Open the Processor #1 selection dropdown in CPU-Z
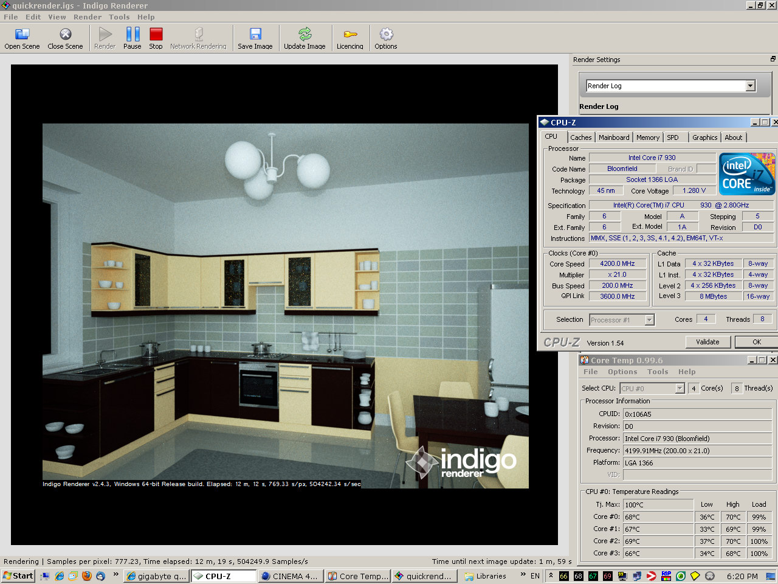 coord(649,320)
